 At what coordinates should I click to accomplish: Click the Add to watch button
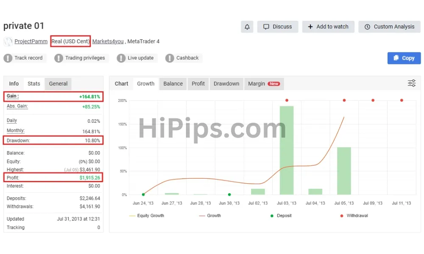(328, 27)
